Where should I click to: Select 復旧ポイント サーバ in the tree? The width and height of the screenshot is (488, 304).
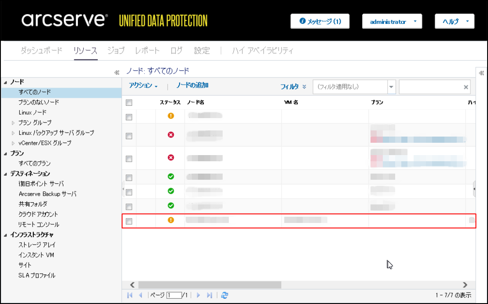point(41,184)
